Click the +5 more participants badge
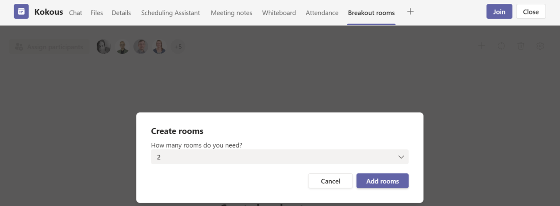The image size is (560, 206). [178, 47]
